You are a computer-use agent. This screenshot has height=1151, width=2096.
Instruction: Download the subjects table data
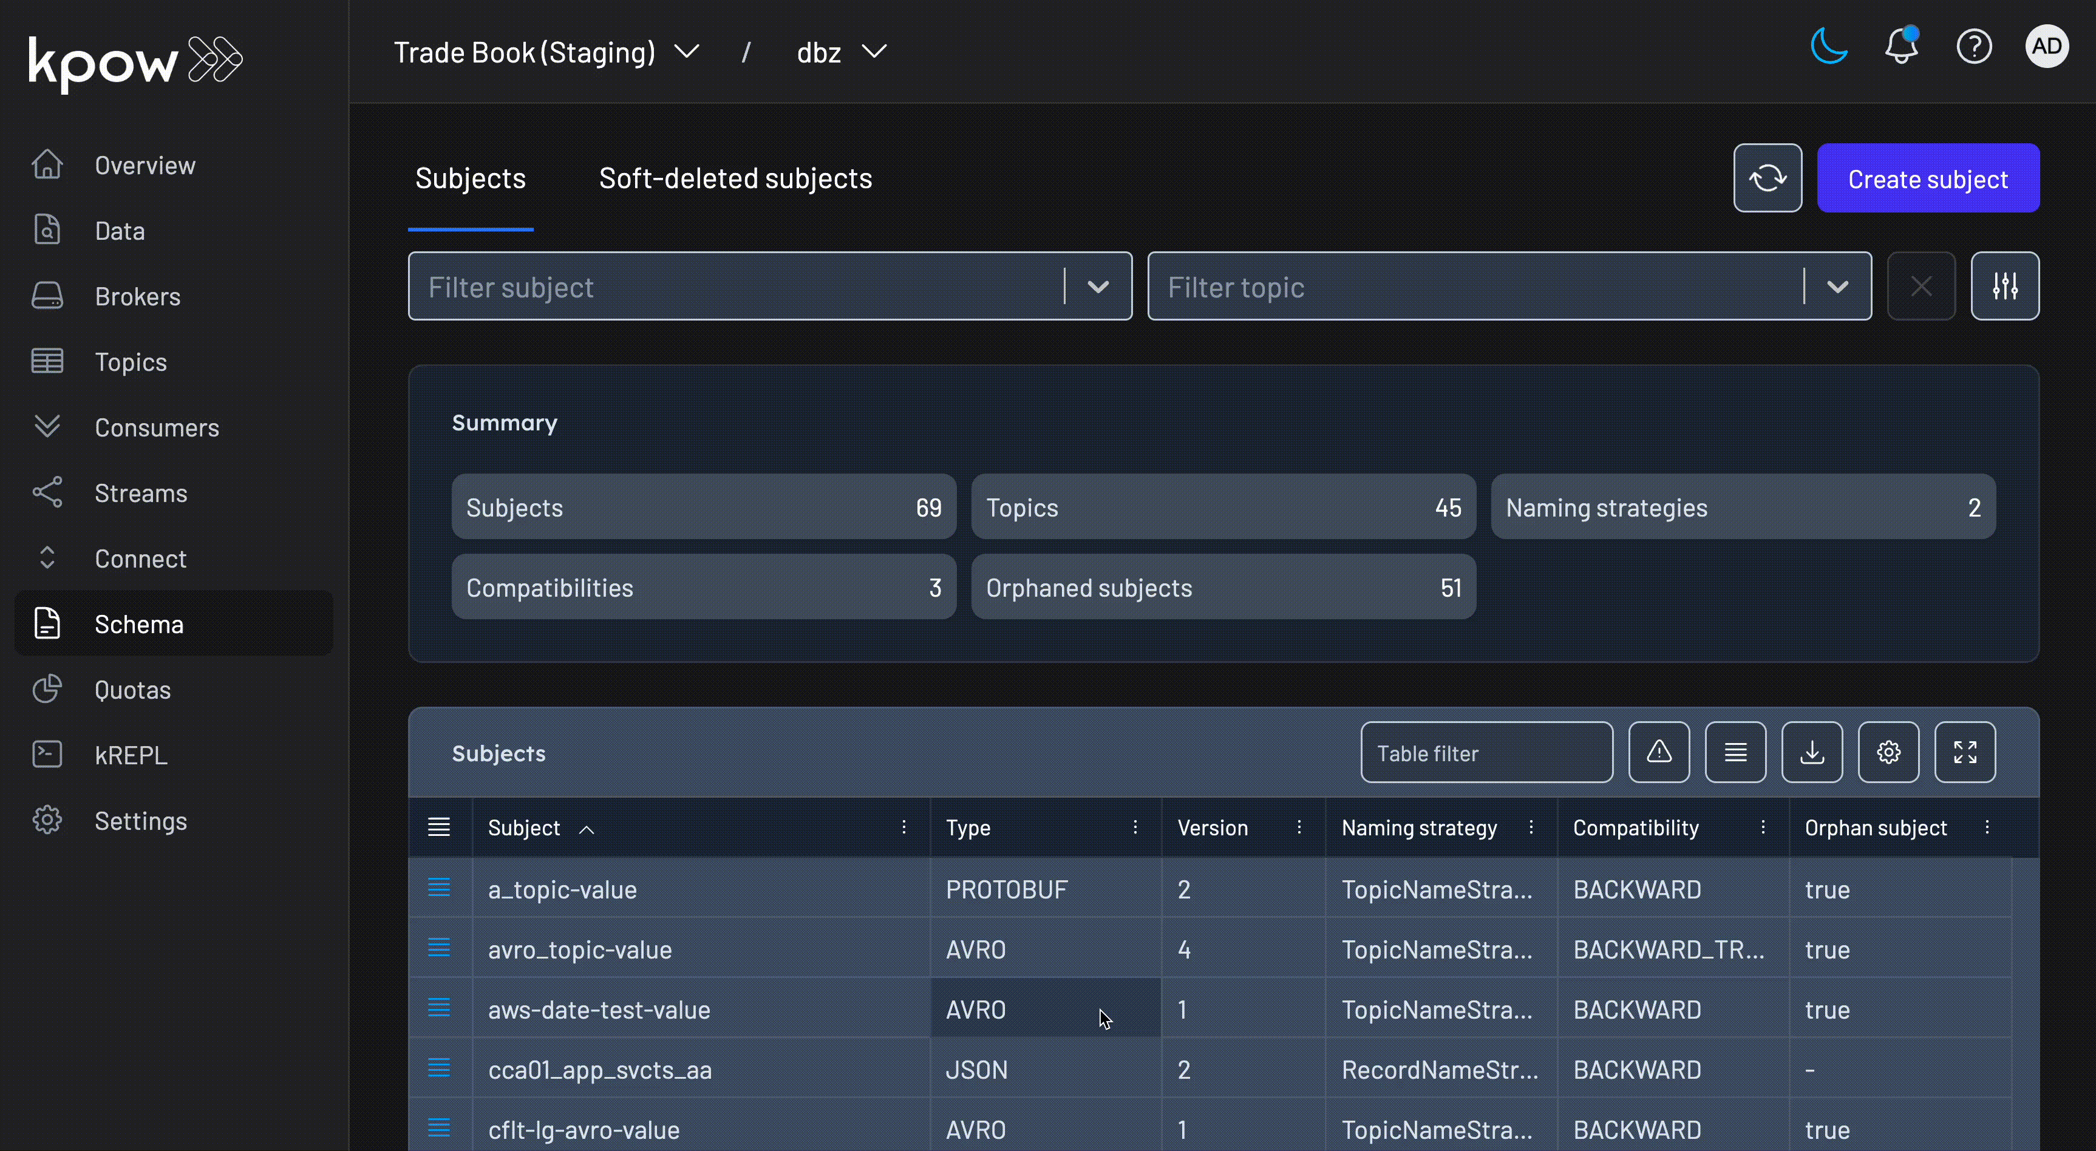tap(1812, 752)
